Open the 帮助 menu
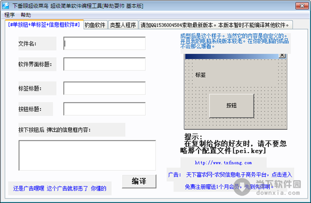311x203 pixels. coord(26,15)
